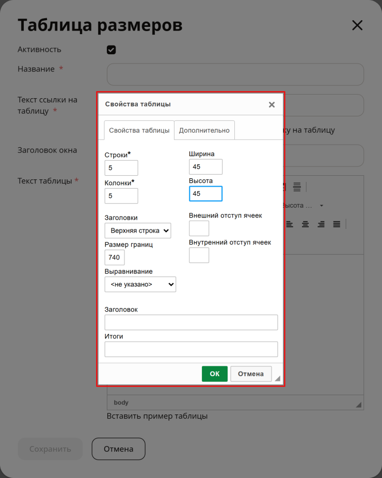Click the Вставить пример таблицы link

(157, 416)
